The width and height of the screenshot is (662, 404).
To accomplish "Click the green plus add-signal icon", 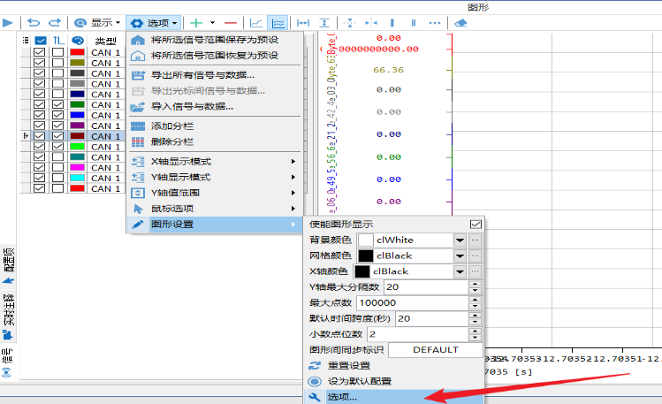I will point(196,23).
